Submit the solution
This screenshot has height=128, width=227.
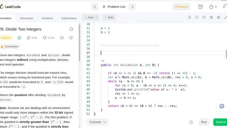(x=220, y=122)
